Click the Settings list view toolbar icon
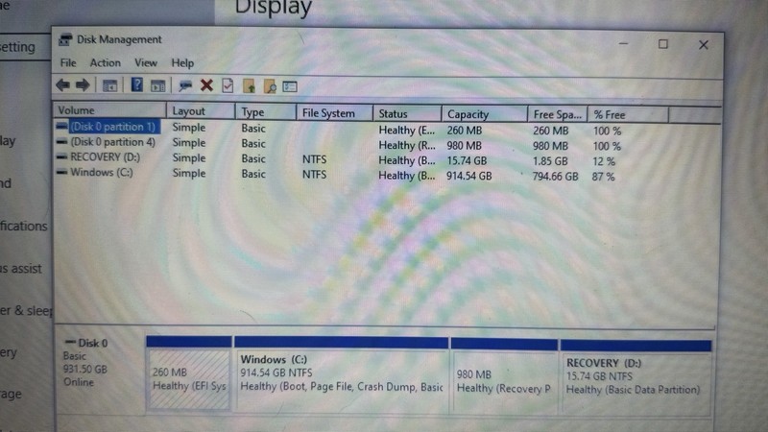This screenshot has width=768, height=432. tap(290, 86)
